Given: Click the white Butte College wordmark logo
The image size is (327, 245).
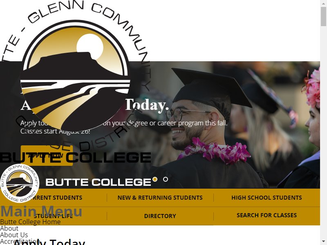Looking at the screenshot, I should (98, 182).
